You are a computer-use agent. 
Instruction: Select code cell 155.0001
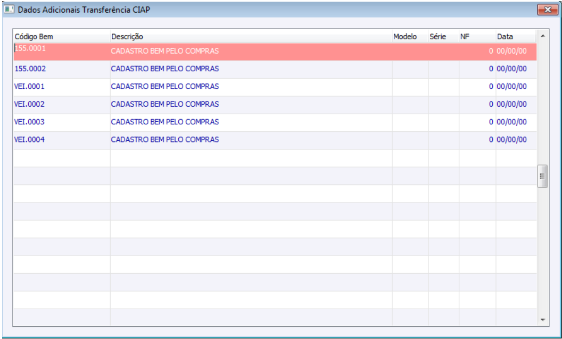(62, 51)
